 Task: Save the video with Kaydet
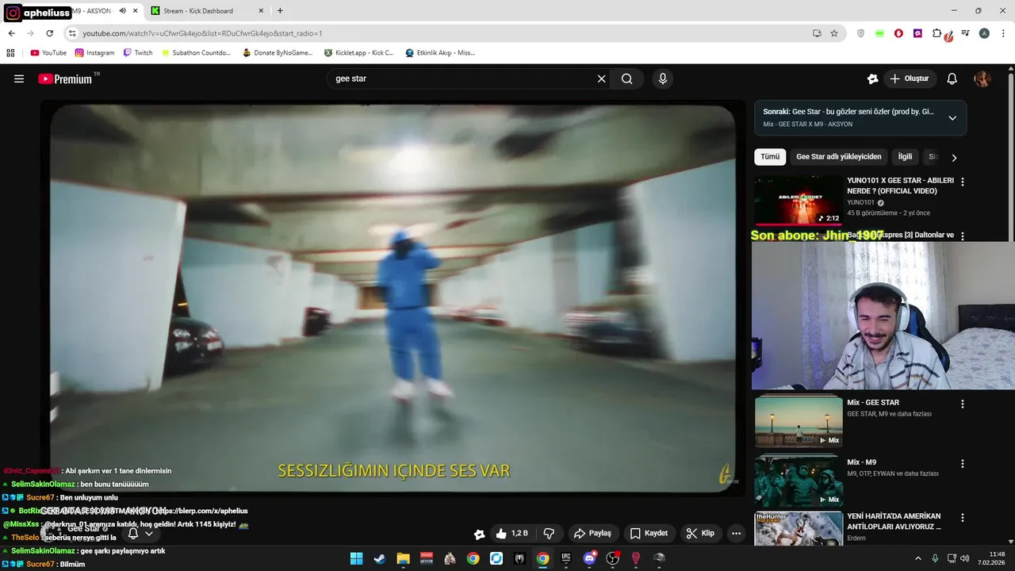[x=649, y=534]
